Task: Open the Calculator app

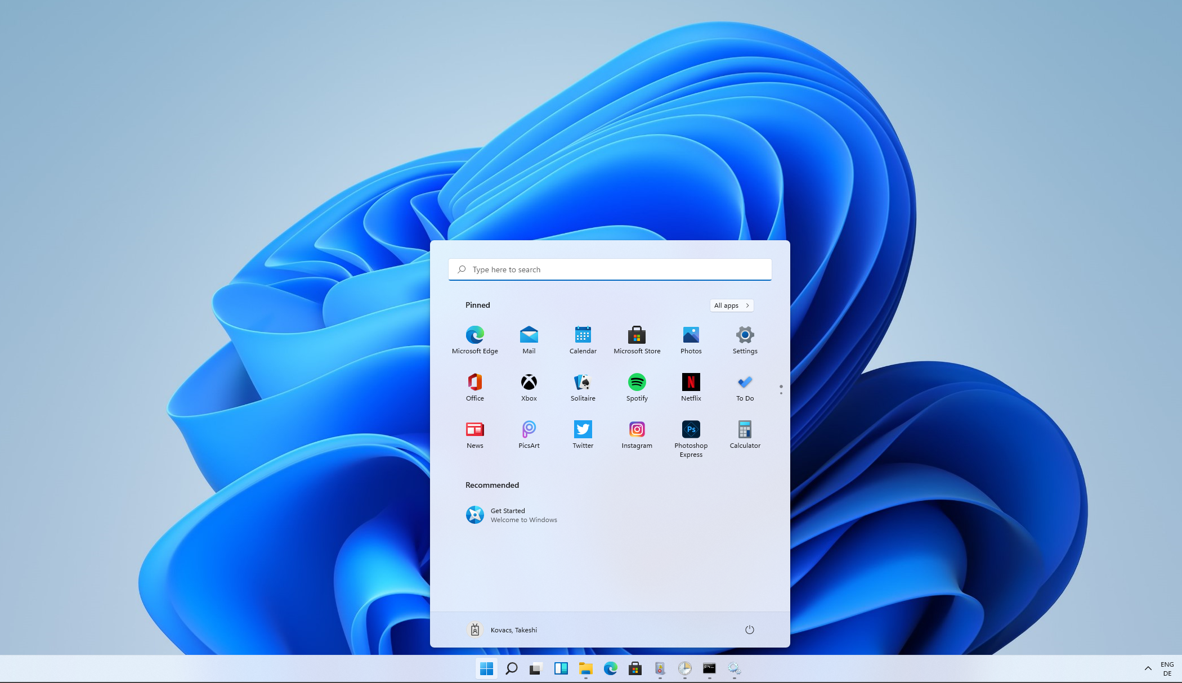Action: (745, 434)
